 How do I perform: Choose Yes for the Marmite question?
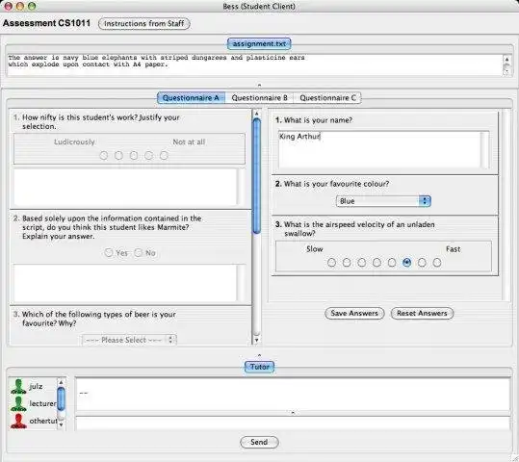click(x=109, y=253)
